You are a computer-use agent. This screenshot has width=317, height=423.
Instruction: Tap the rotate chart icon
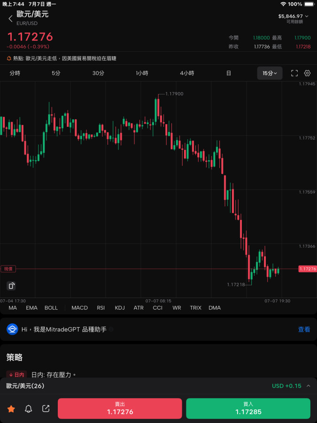click(x=12, y=286)
